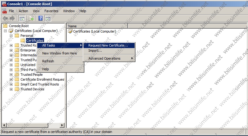Click the tree pane horizontal scrollbar thumb
This screenshot has width=248, height=136.
coord(27,125)
